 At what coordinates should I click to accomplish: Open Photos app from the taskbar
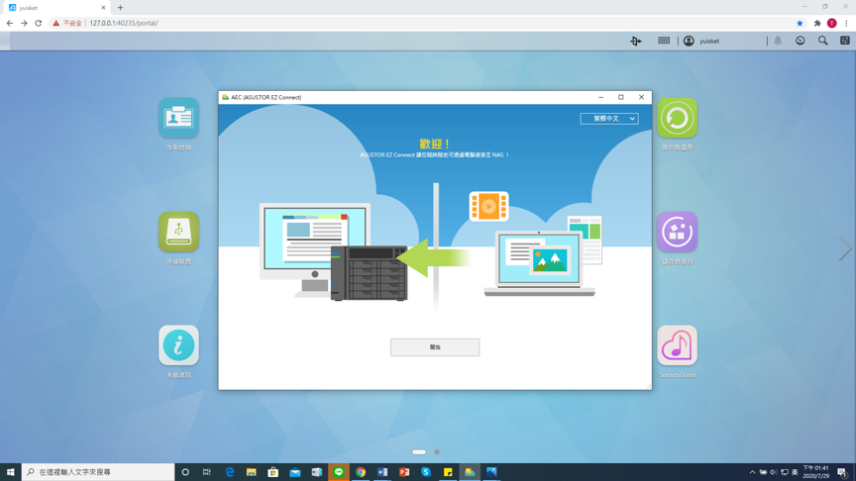pyautogui.click(x=491, y=472)
